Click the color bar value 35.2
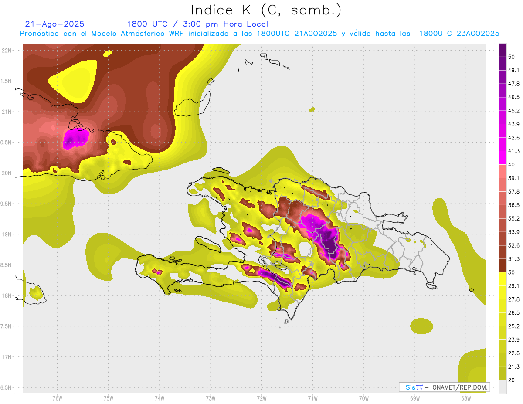 pos(514,218)
